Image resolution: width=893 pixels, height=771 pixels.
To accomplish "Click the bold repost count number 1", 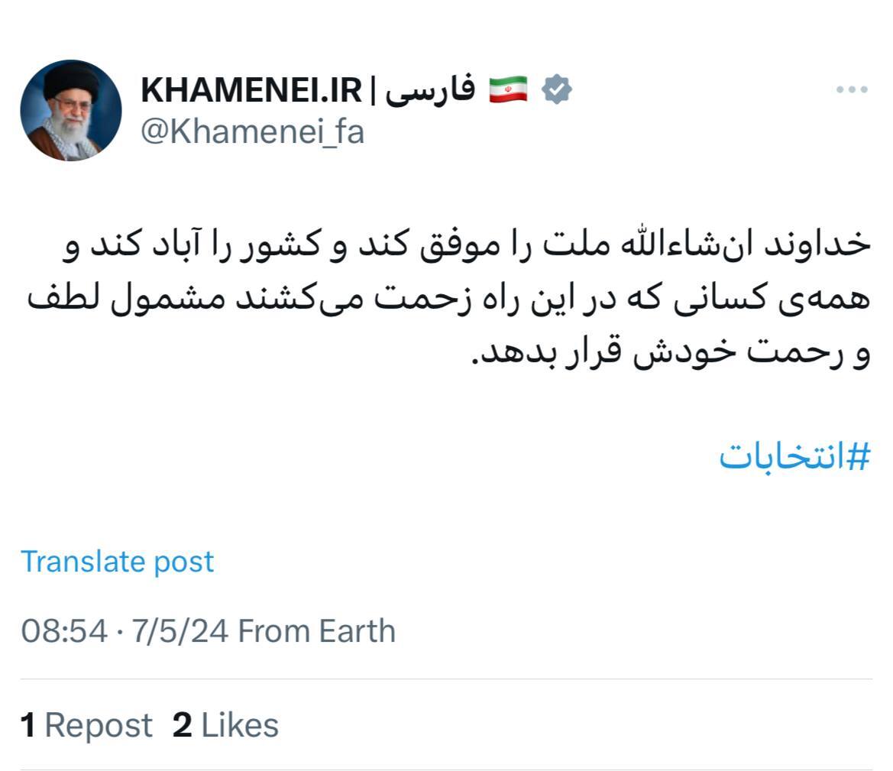I will click(x=29, y=724).
